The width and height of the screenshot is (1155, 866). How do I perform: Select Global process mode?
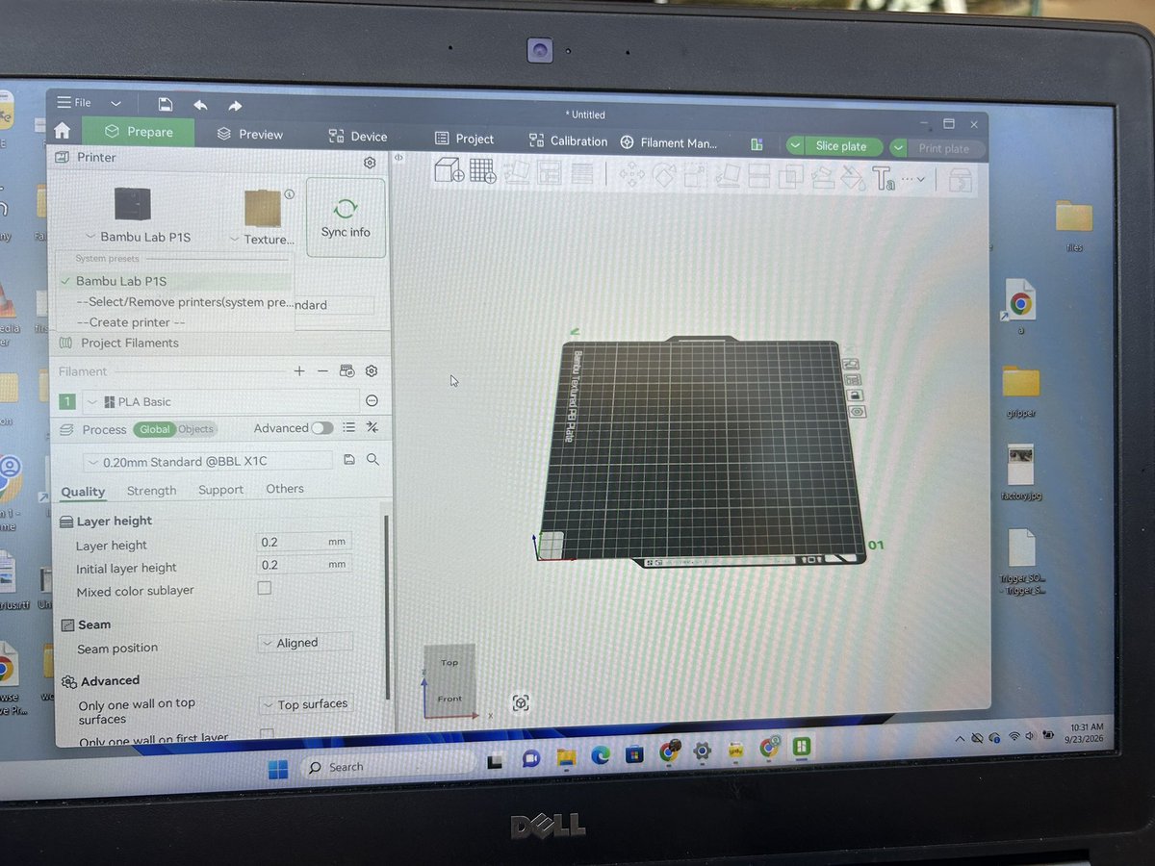(x=154, y=429)
